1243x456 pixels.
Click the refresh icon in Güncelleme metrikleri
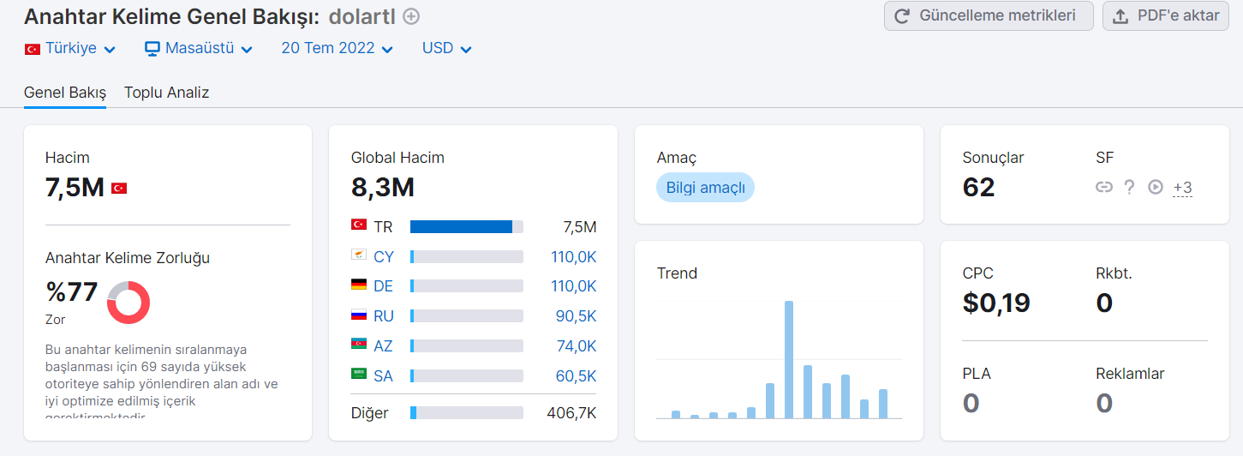pyautogui.click(x=902, y=16)
